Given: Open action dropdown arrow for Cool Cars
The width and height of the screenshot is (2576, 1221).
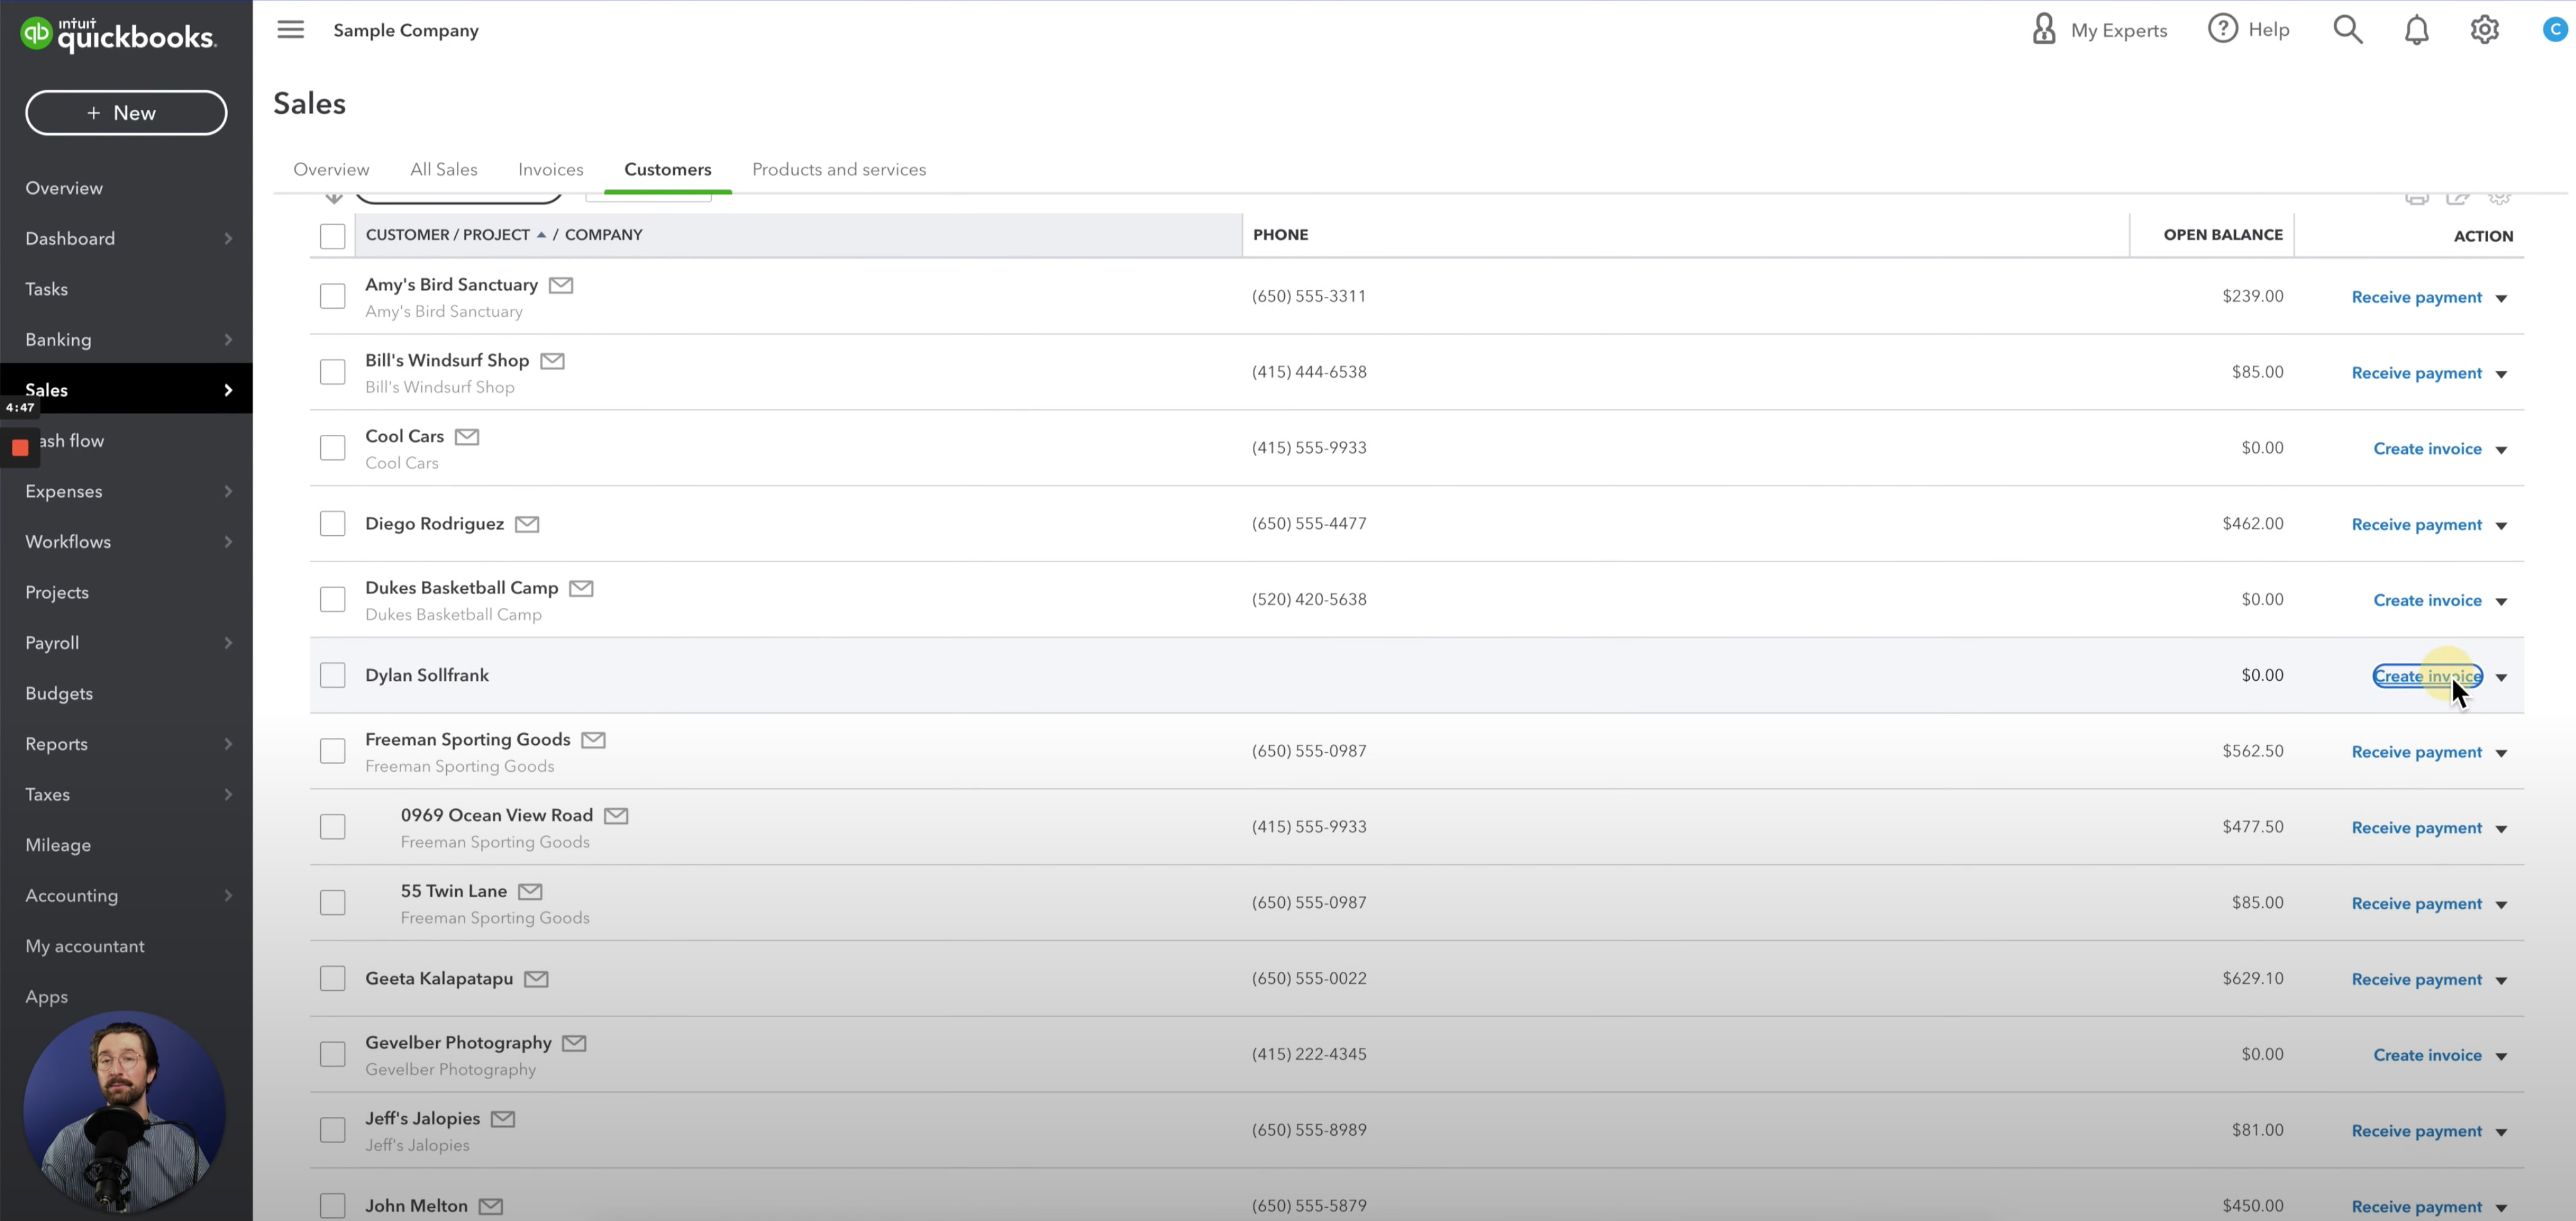Looking at the screenshot, I should click(x=2501, y=450).
